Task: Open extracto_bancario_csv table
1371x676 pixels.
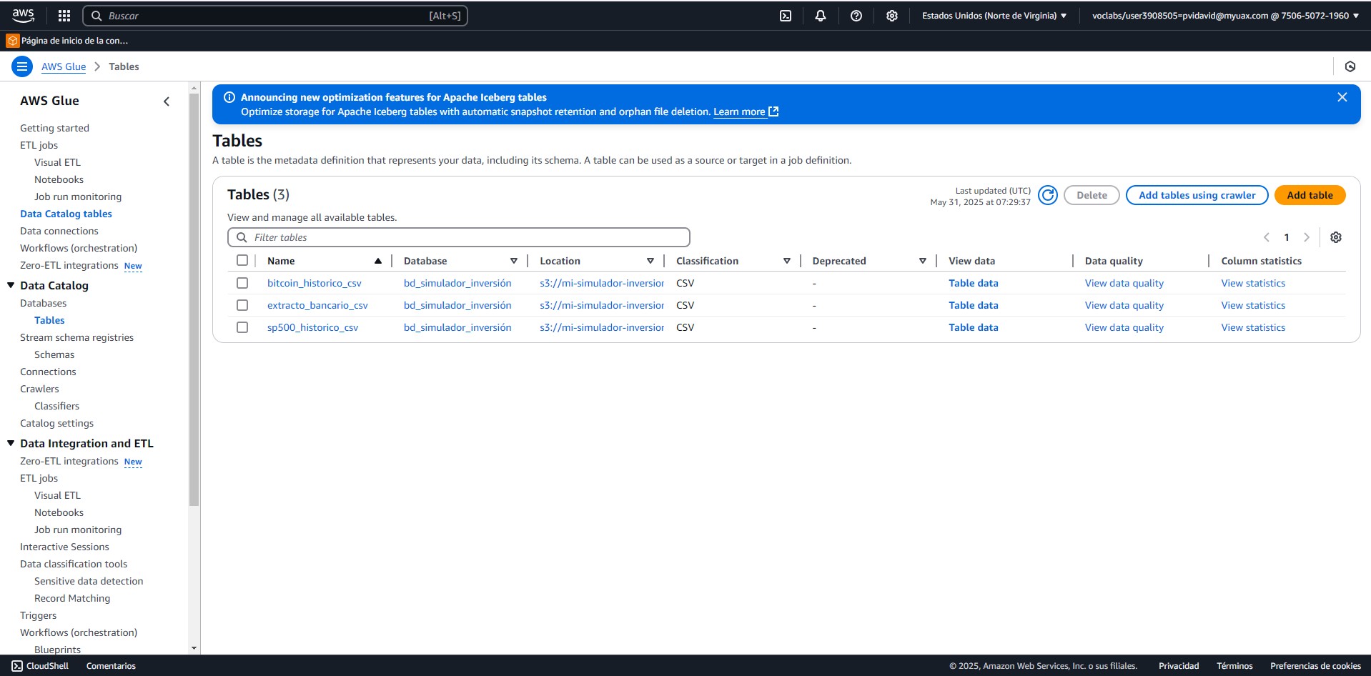Action: tap(317, 305)
